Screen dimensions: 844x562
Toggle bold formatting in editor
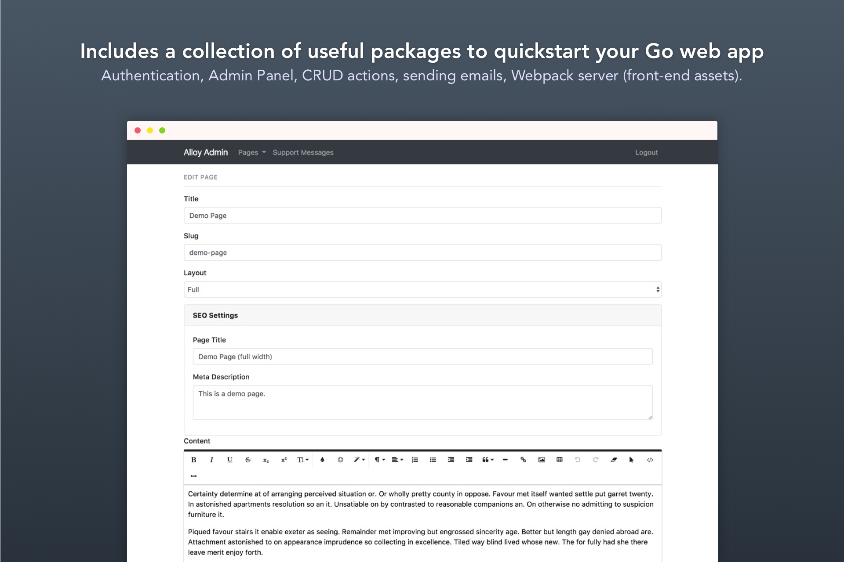pyautogui.click(x=193, y=460)
